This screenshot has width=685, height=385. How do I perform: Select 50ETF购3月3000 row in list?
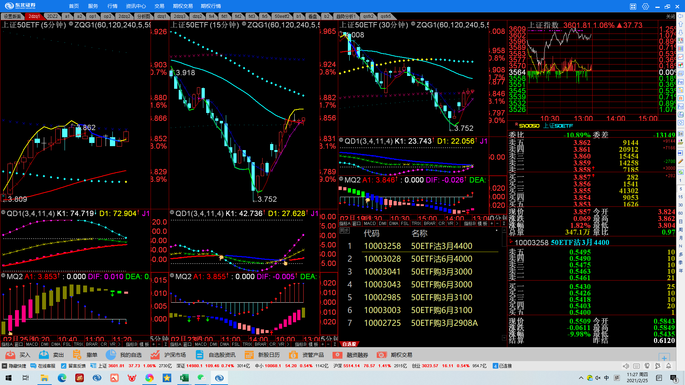(x=441, y=272)
